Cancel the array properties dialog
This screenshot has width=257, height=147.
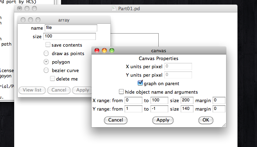point(59,90)
